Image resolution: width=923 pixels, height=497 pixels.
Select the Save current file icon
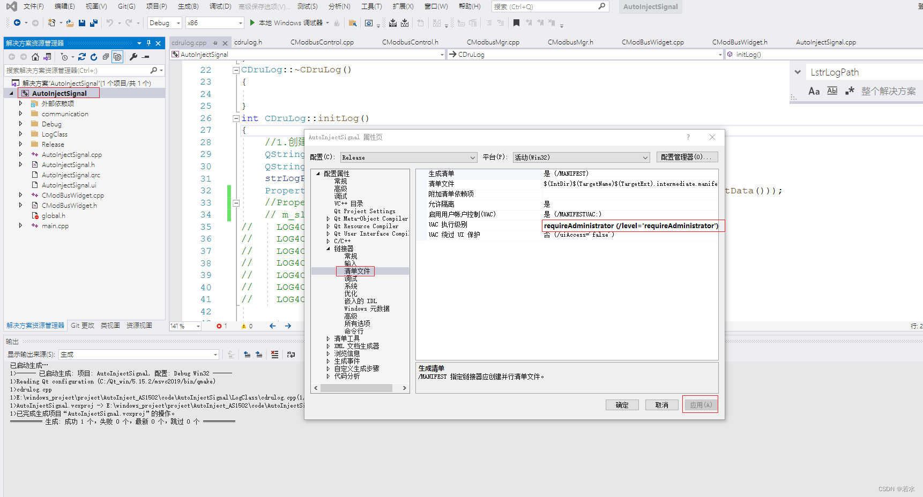82,23
